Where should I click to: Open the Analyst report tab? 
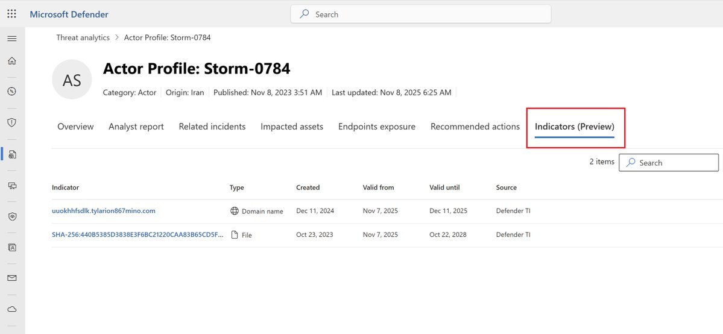136,127
